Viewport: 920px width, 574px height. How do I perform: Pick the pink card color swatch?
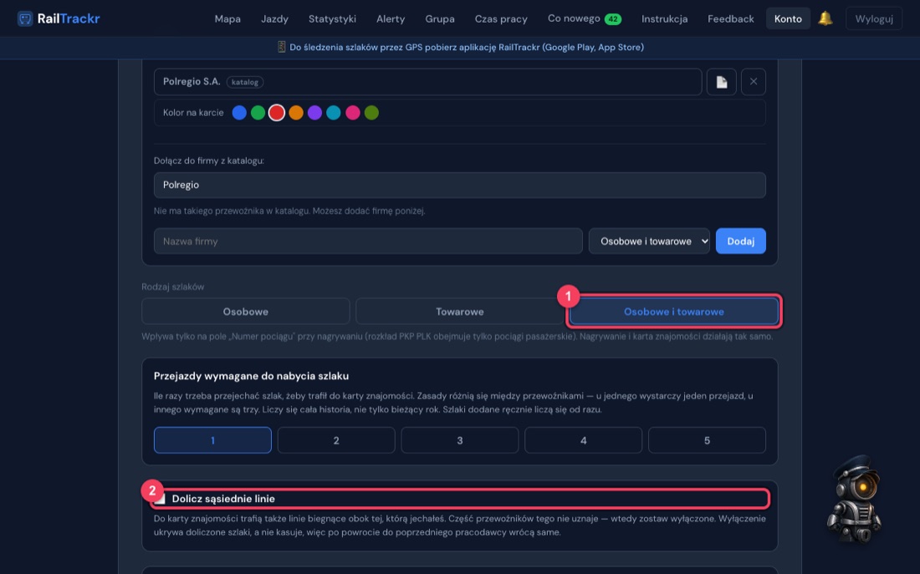pyautogui.click(x=353, y=113)
